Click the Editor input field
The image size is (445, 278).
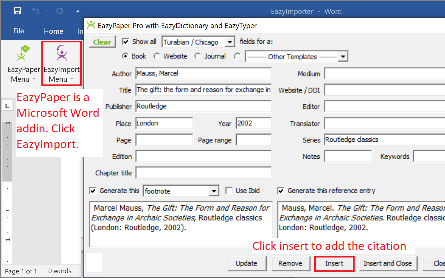385,106
